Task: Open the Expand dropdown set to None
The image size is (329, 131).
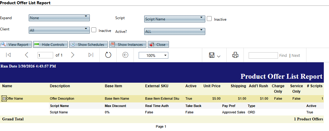Action: (x=59, y=18)
